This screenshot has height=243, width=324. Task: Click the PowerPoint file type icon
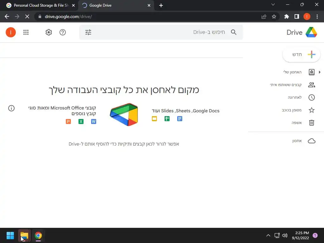point(68,121)
